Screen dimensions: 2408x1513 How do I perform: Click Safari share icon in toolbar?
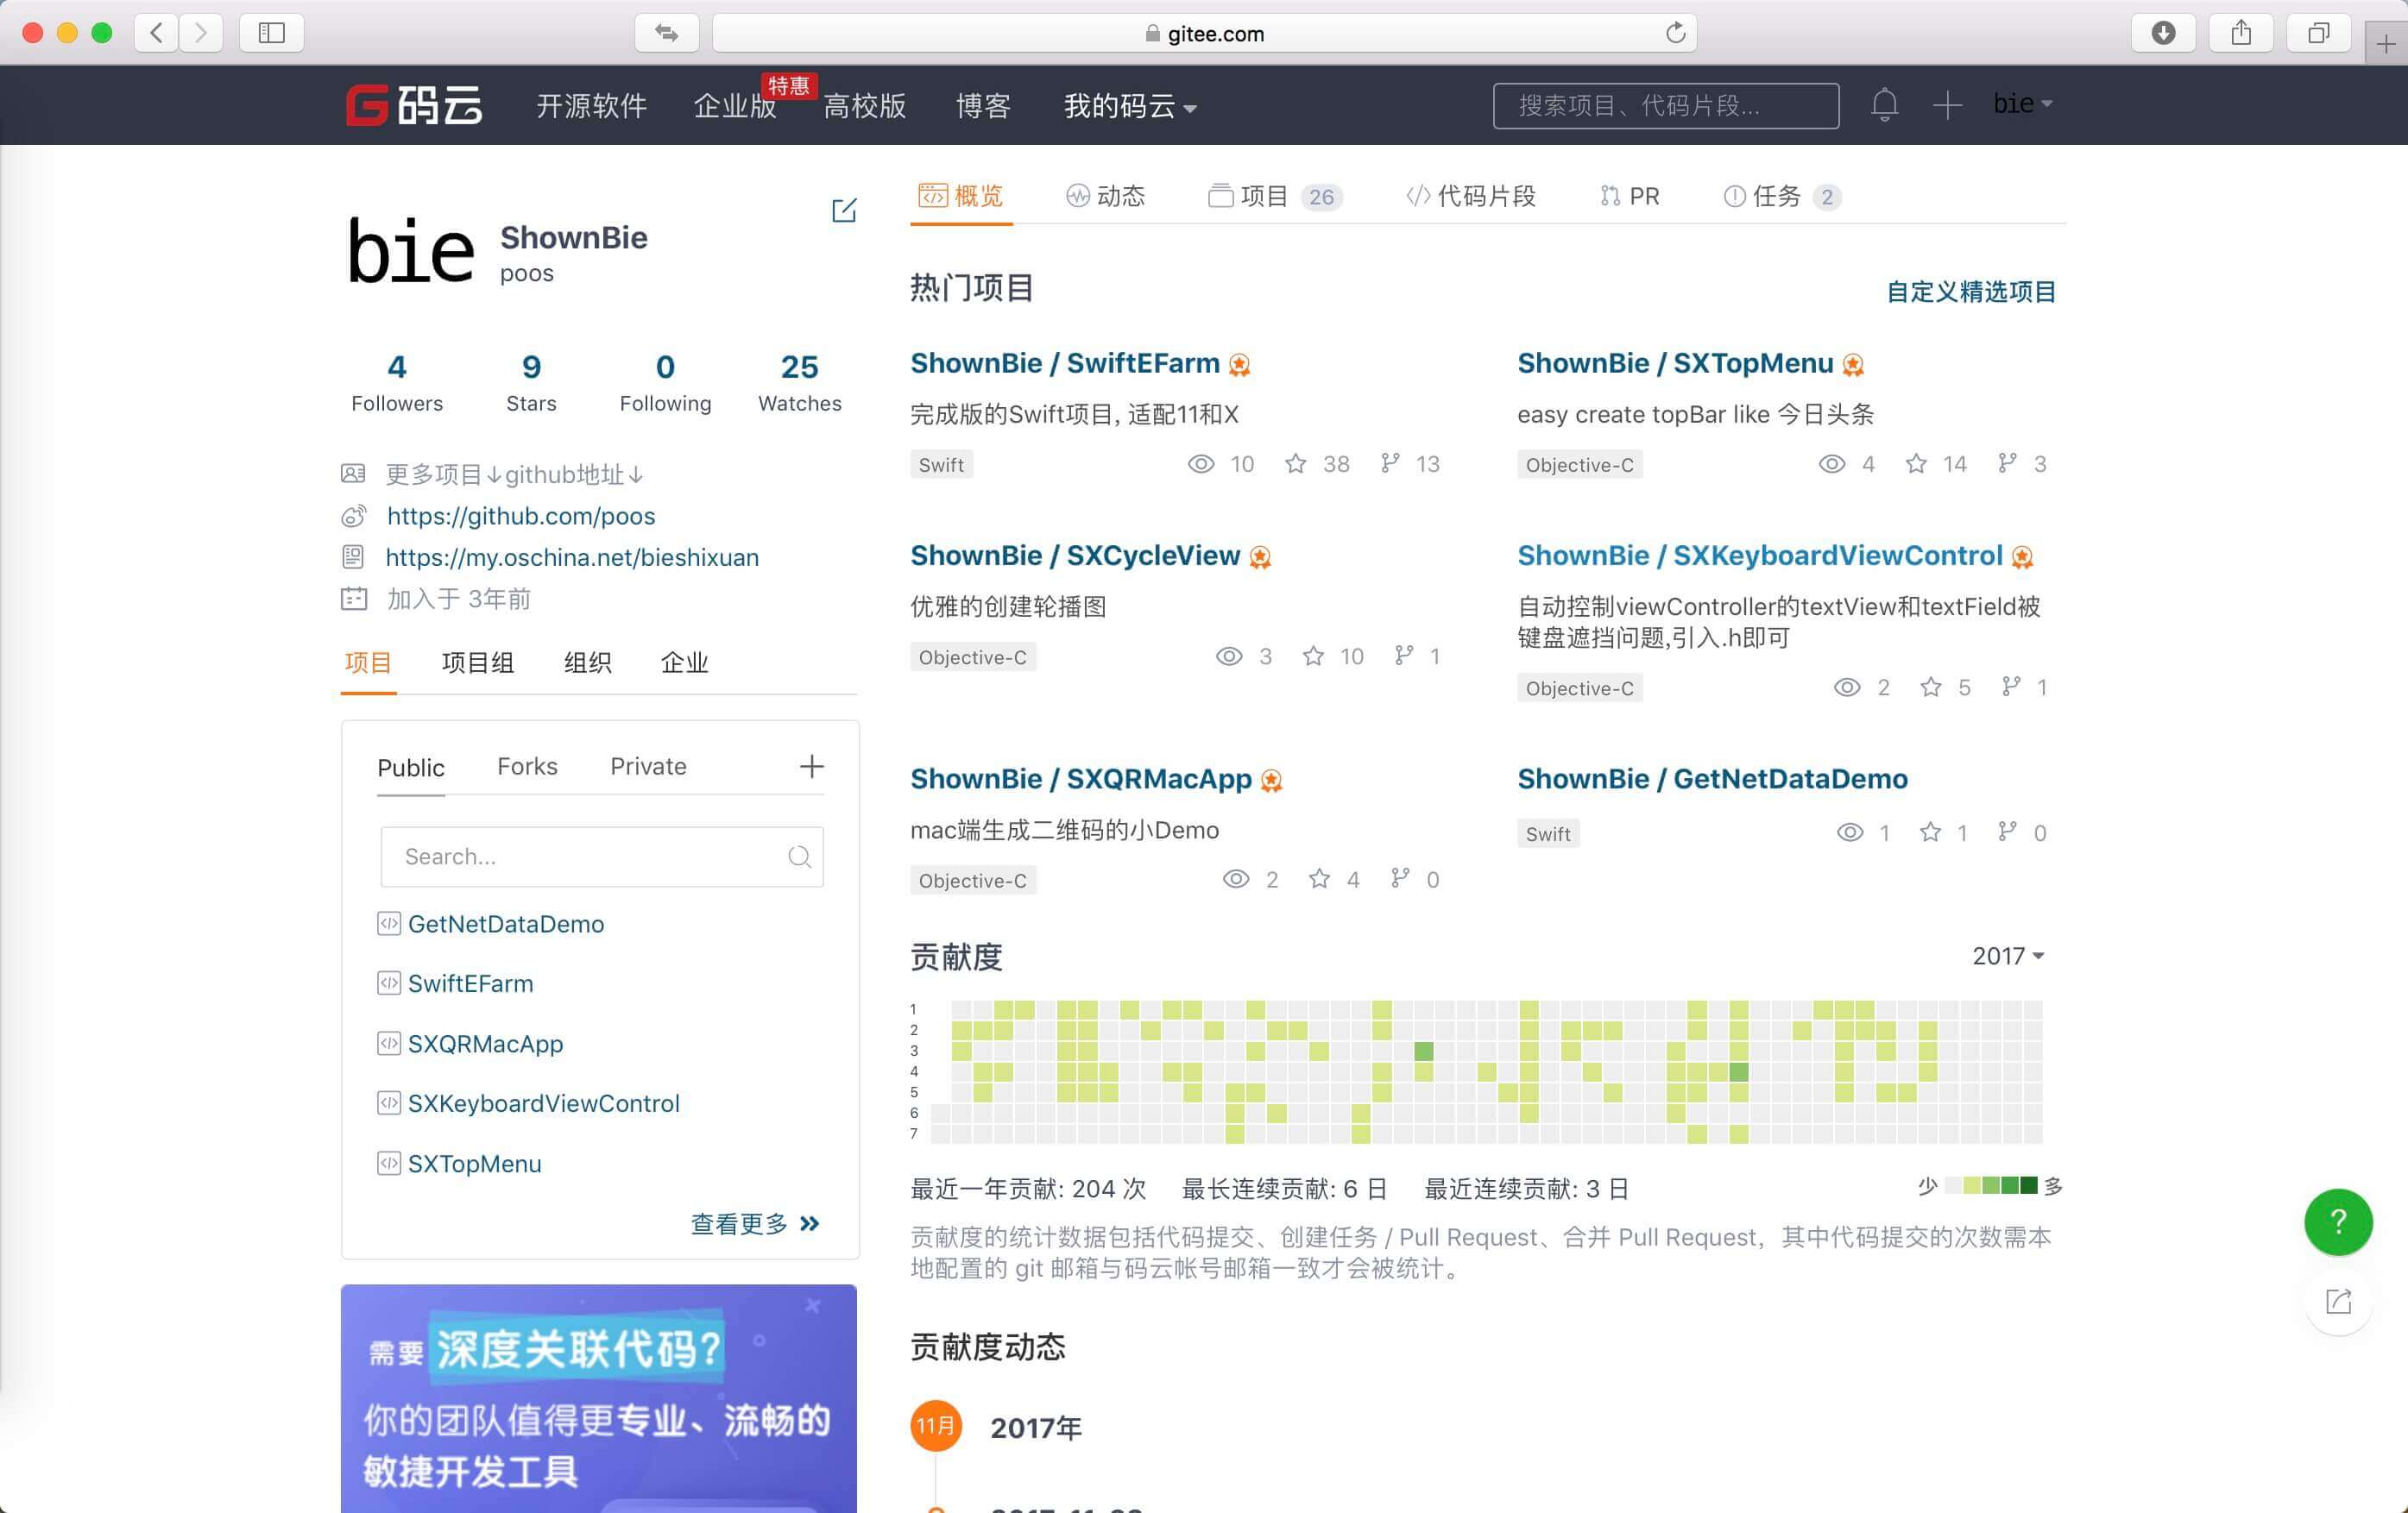point(2241,33)
